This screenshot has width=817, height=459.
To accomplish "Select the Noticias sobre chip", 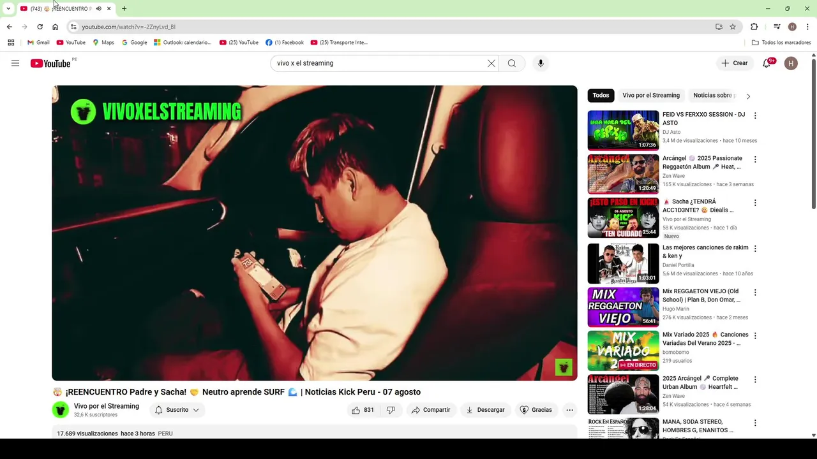I will (712, 96).
